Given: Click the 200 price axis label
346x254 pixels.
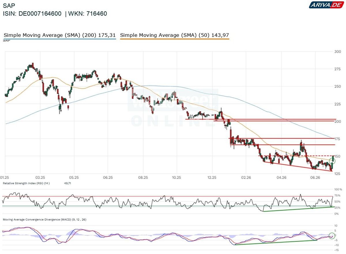Looking at the screenshot, I should click(337, 121).
